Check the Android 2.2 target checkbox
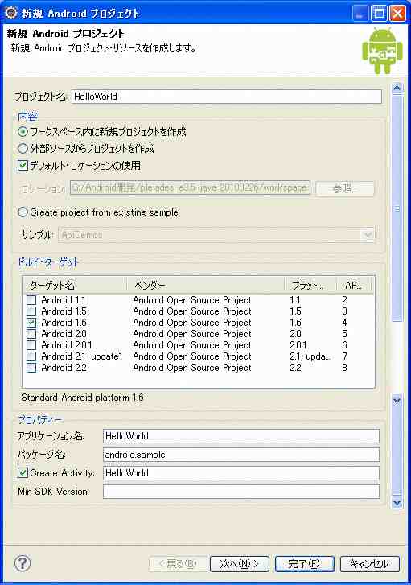Image resolution: width=411 pixels, height=585 pixels. [31, 368]
